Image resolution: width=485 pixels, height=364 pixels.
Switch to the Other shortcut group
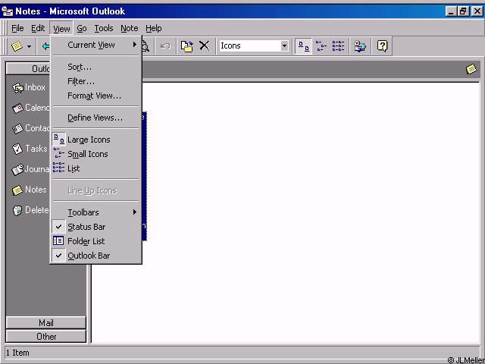click(x=45, y=337)
